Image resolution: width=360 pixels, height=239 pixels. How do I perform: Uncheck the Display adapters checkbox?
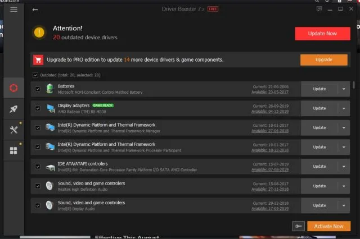coord(38,108)
